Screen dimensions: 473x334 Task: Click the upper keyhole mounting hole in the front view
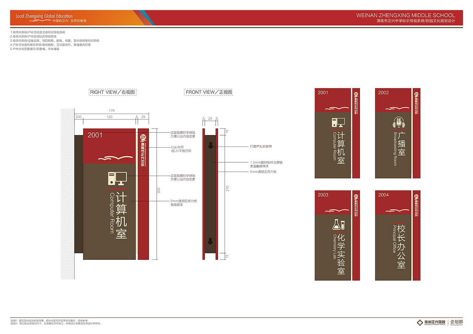[x=211, y=145]
